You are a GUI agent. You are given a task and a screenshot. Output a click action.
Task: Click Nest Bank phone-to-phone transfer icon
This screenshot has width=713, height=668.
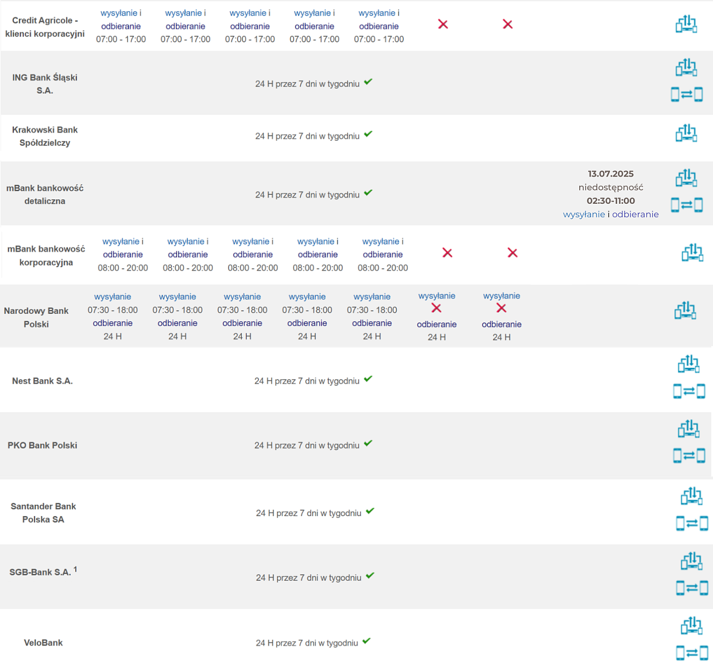pos(689,391)
